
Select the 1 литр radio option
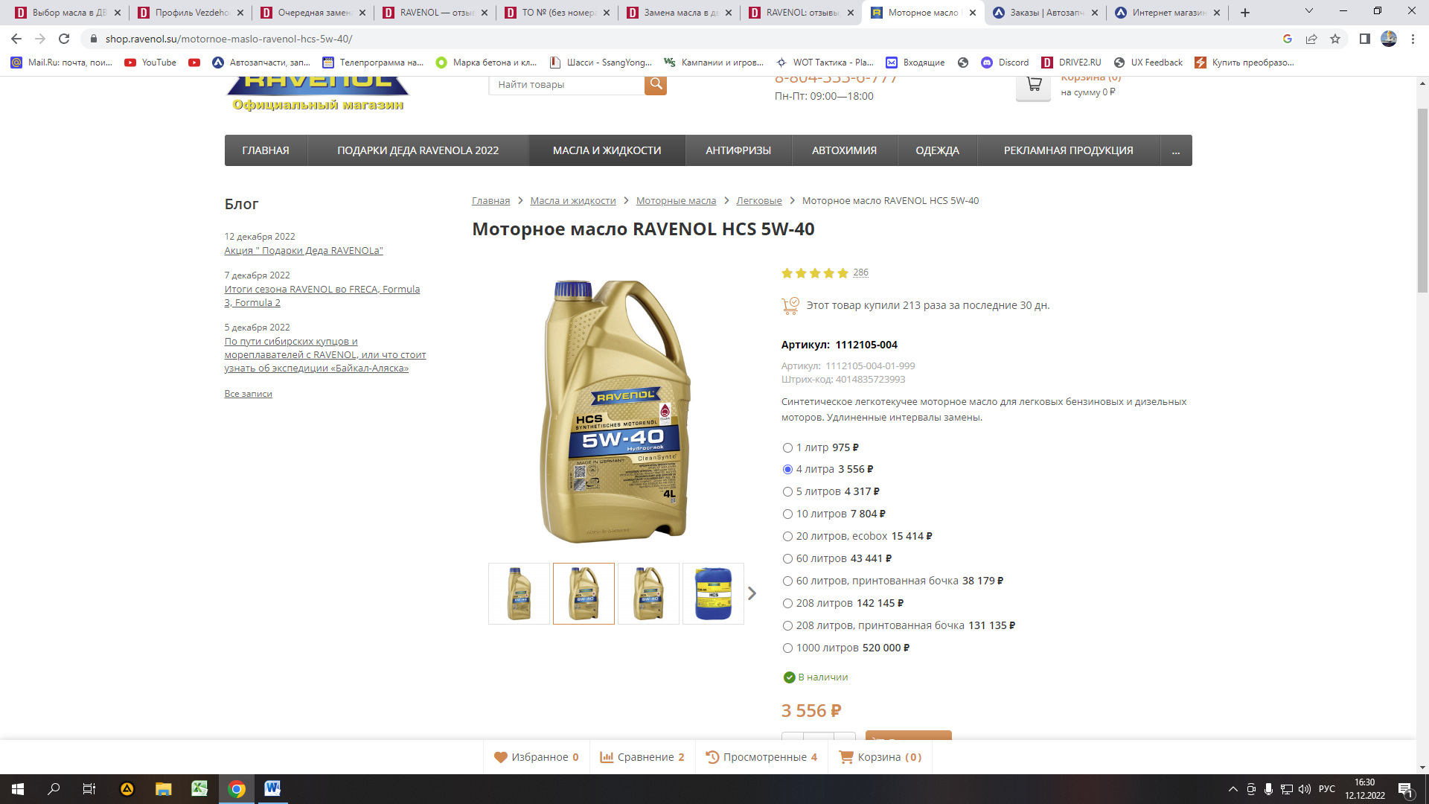tap(787, 447)
